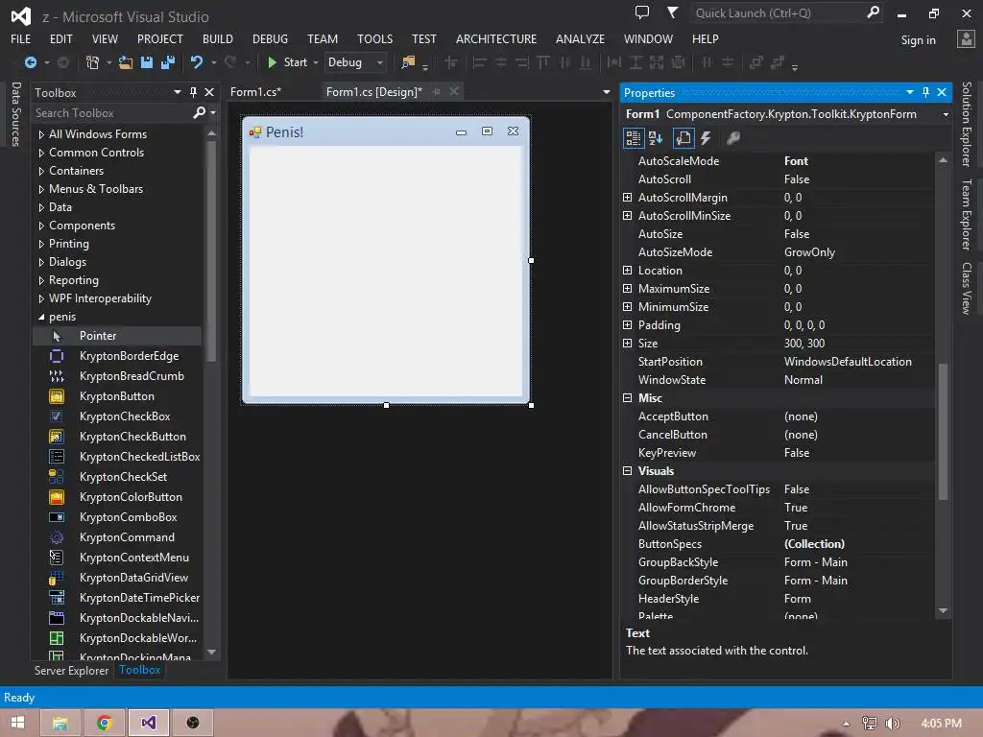Close the Form1.cs [Design]* tab
Image resolution: width=983 pixels, height=737 pixels.
(x=454, y=91)
